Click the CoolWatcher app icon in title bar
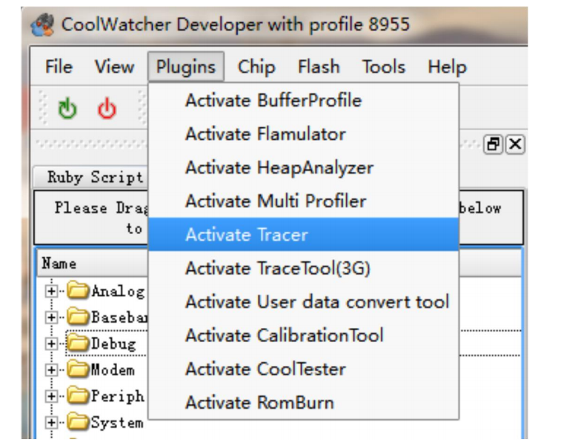The image size is (578, 448). (42, 25)
